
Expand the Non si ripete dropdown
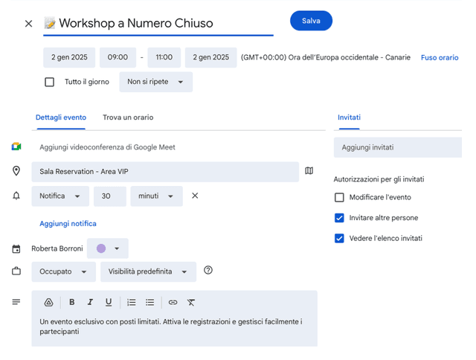tap(155, 82)
